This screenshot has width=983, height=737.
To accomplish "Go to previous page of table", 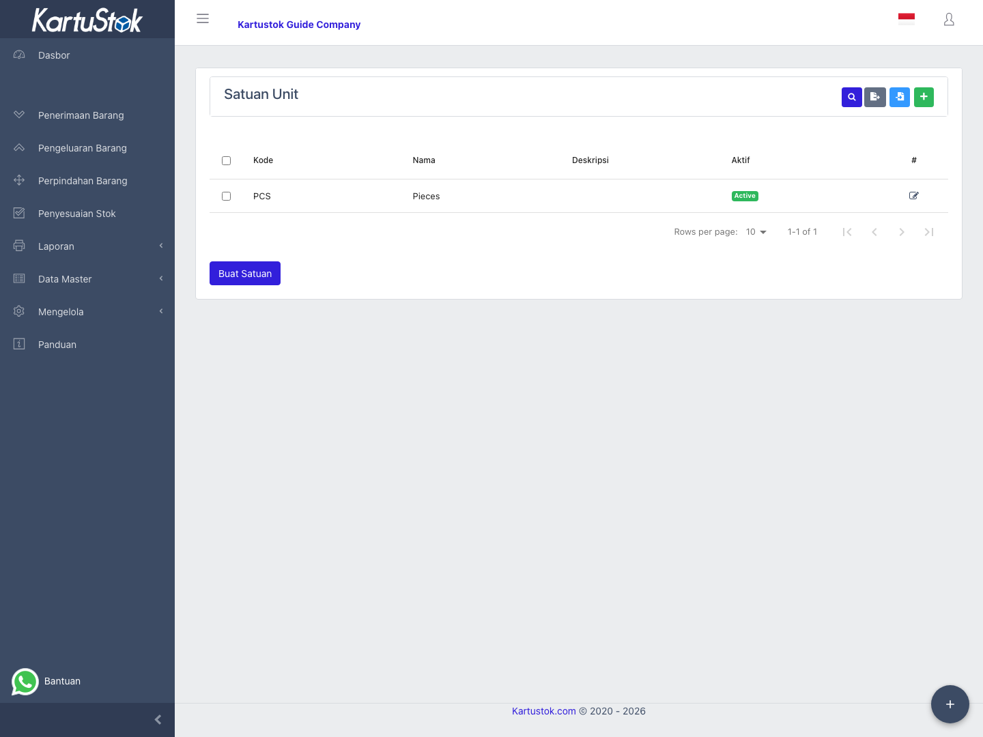I will coord(874,232).
